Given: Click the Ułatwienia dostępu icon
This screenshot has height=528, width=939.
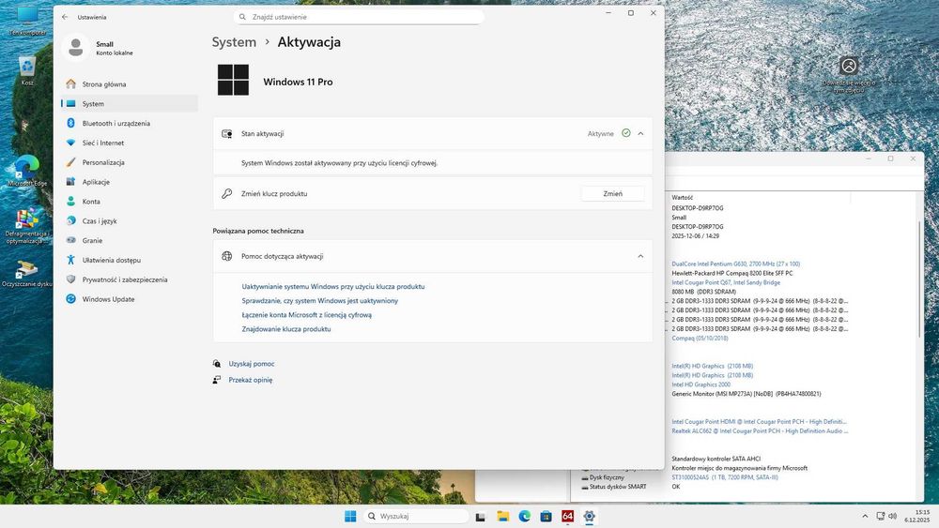Looking at the screenshot, I should pyautogui.click(x=70, y=260).
